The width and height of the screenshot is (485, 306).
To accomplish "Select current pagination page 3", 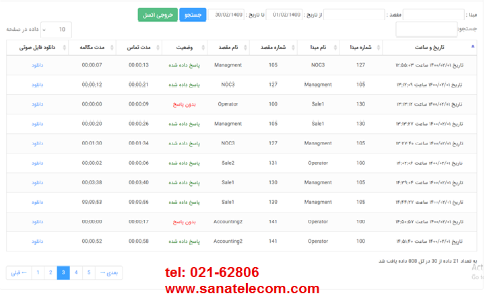I will click(x=63, y=272).
